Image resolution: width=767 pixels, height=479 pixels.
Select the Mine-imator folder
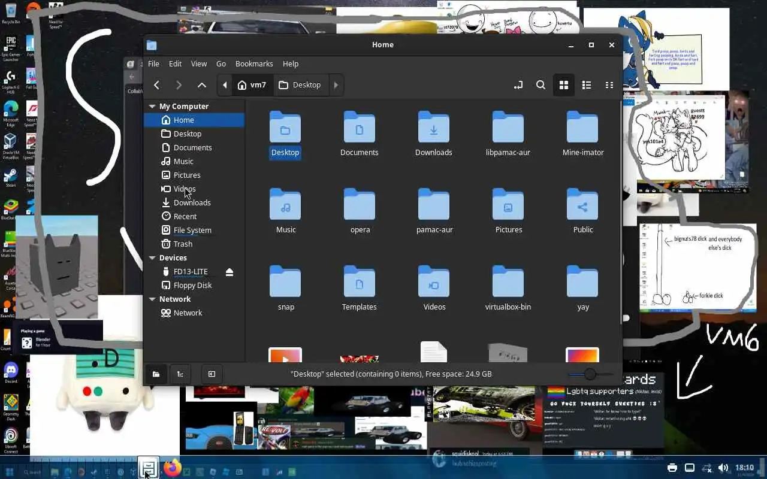pyautogui.click(x=582, y=134)
